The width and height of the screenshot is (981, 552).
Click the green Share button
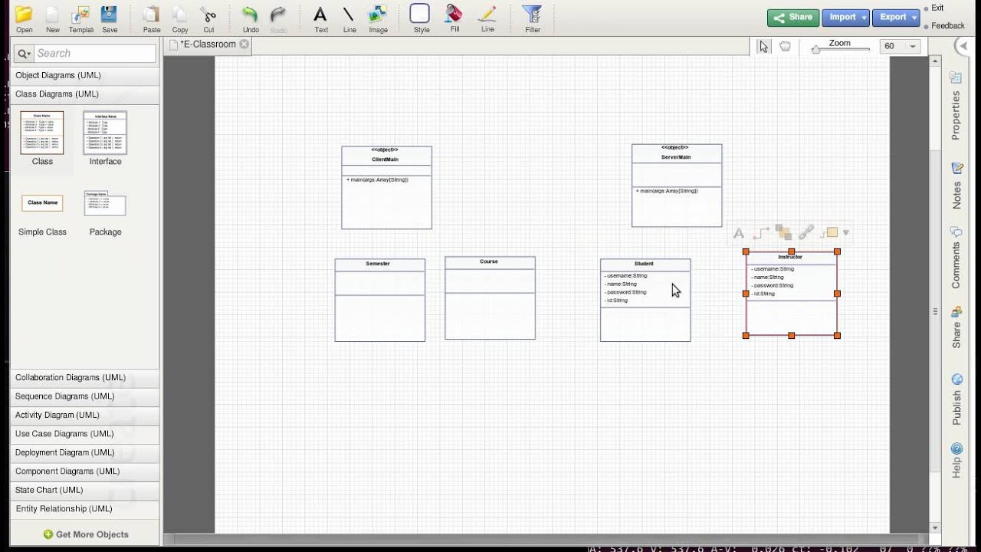[x=793, y=17]
